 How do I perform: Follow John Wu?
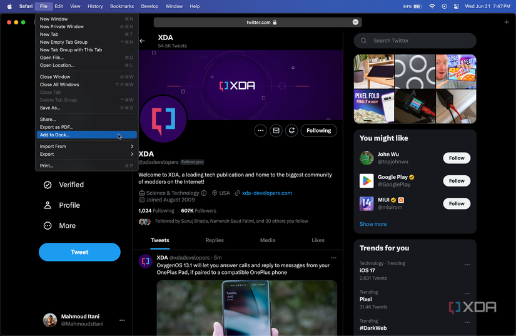(x=457, y=158)
